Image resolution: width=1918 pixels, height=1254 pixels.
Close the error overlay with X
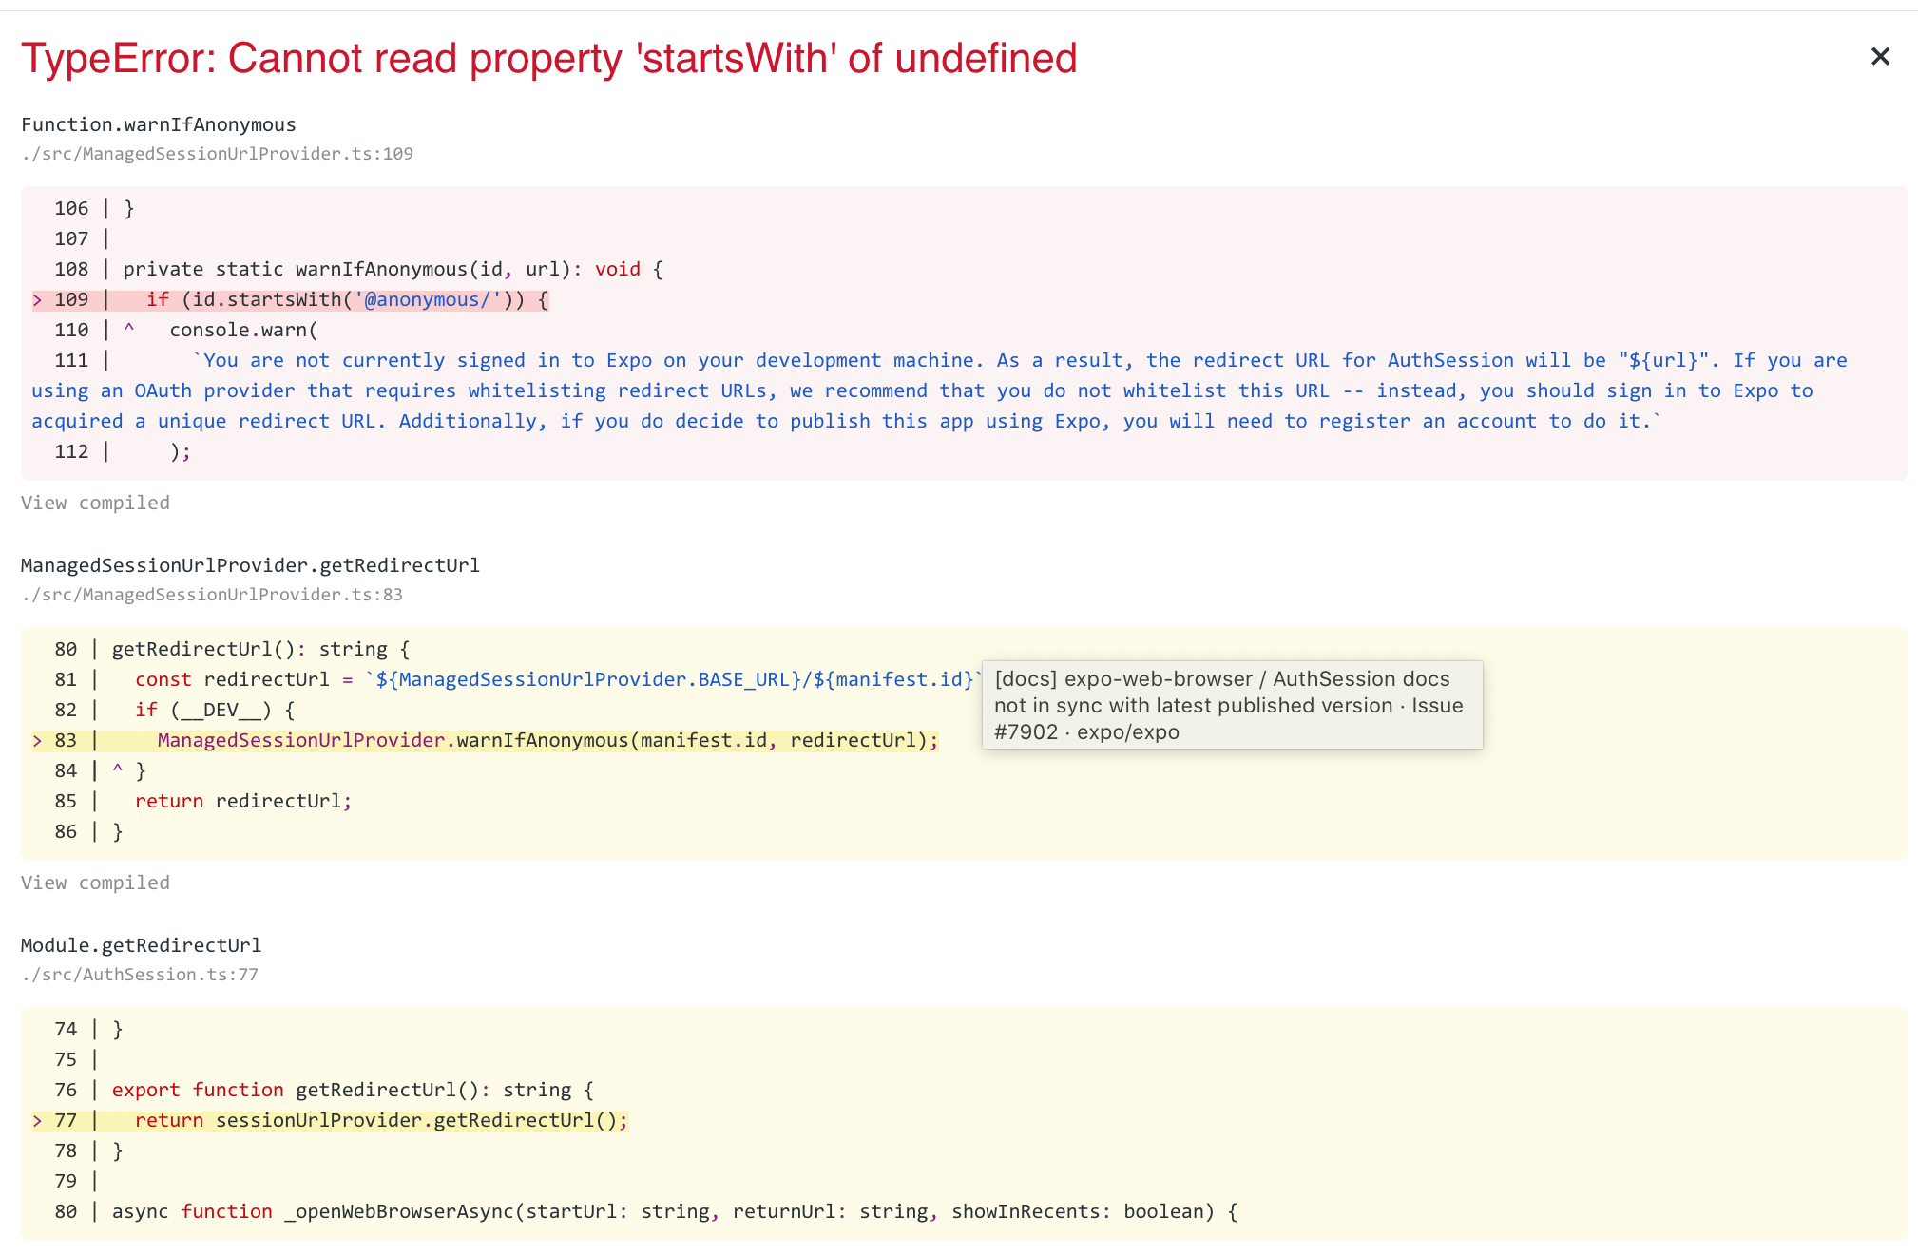tap(1879, 57)
